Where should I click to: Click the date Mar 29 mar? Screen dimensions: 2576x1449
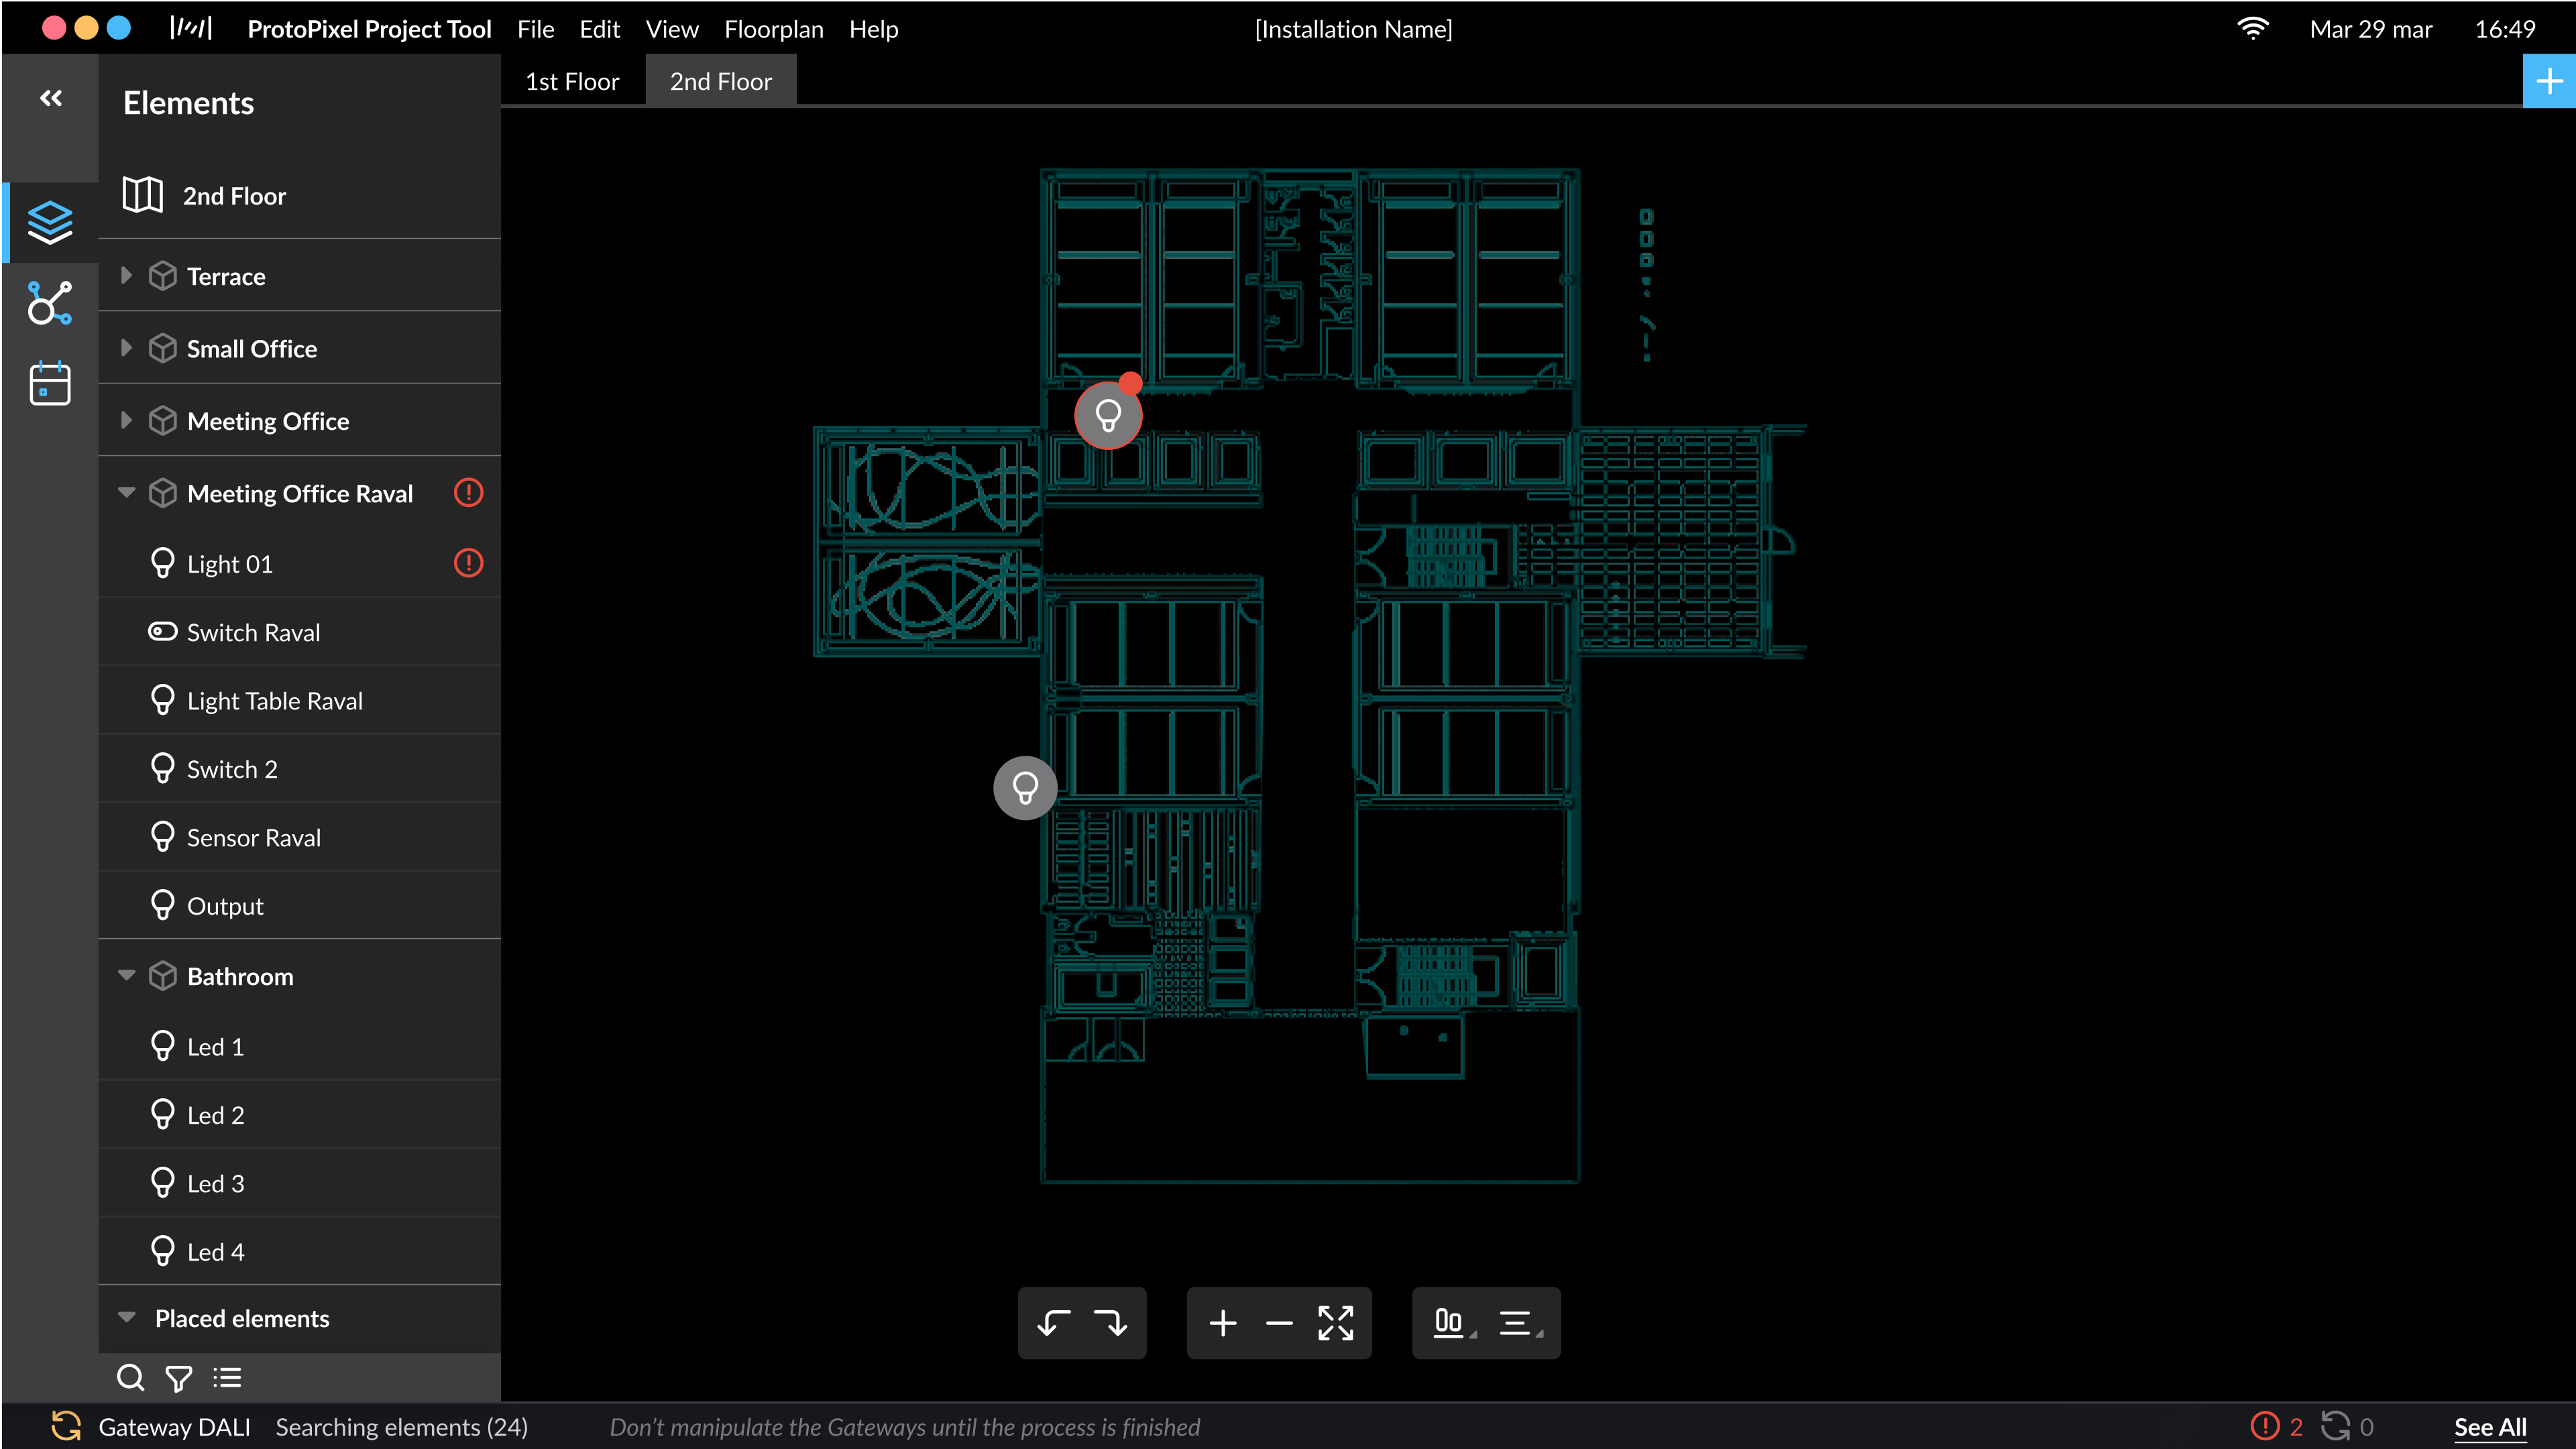(2370, 29)
